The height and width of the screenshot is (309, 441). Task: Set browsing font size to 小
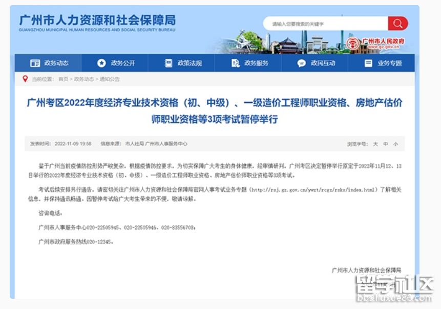[395, 144]
